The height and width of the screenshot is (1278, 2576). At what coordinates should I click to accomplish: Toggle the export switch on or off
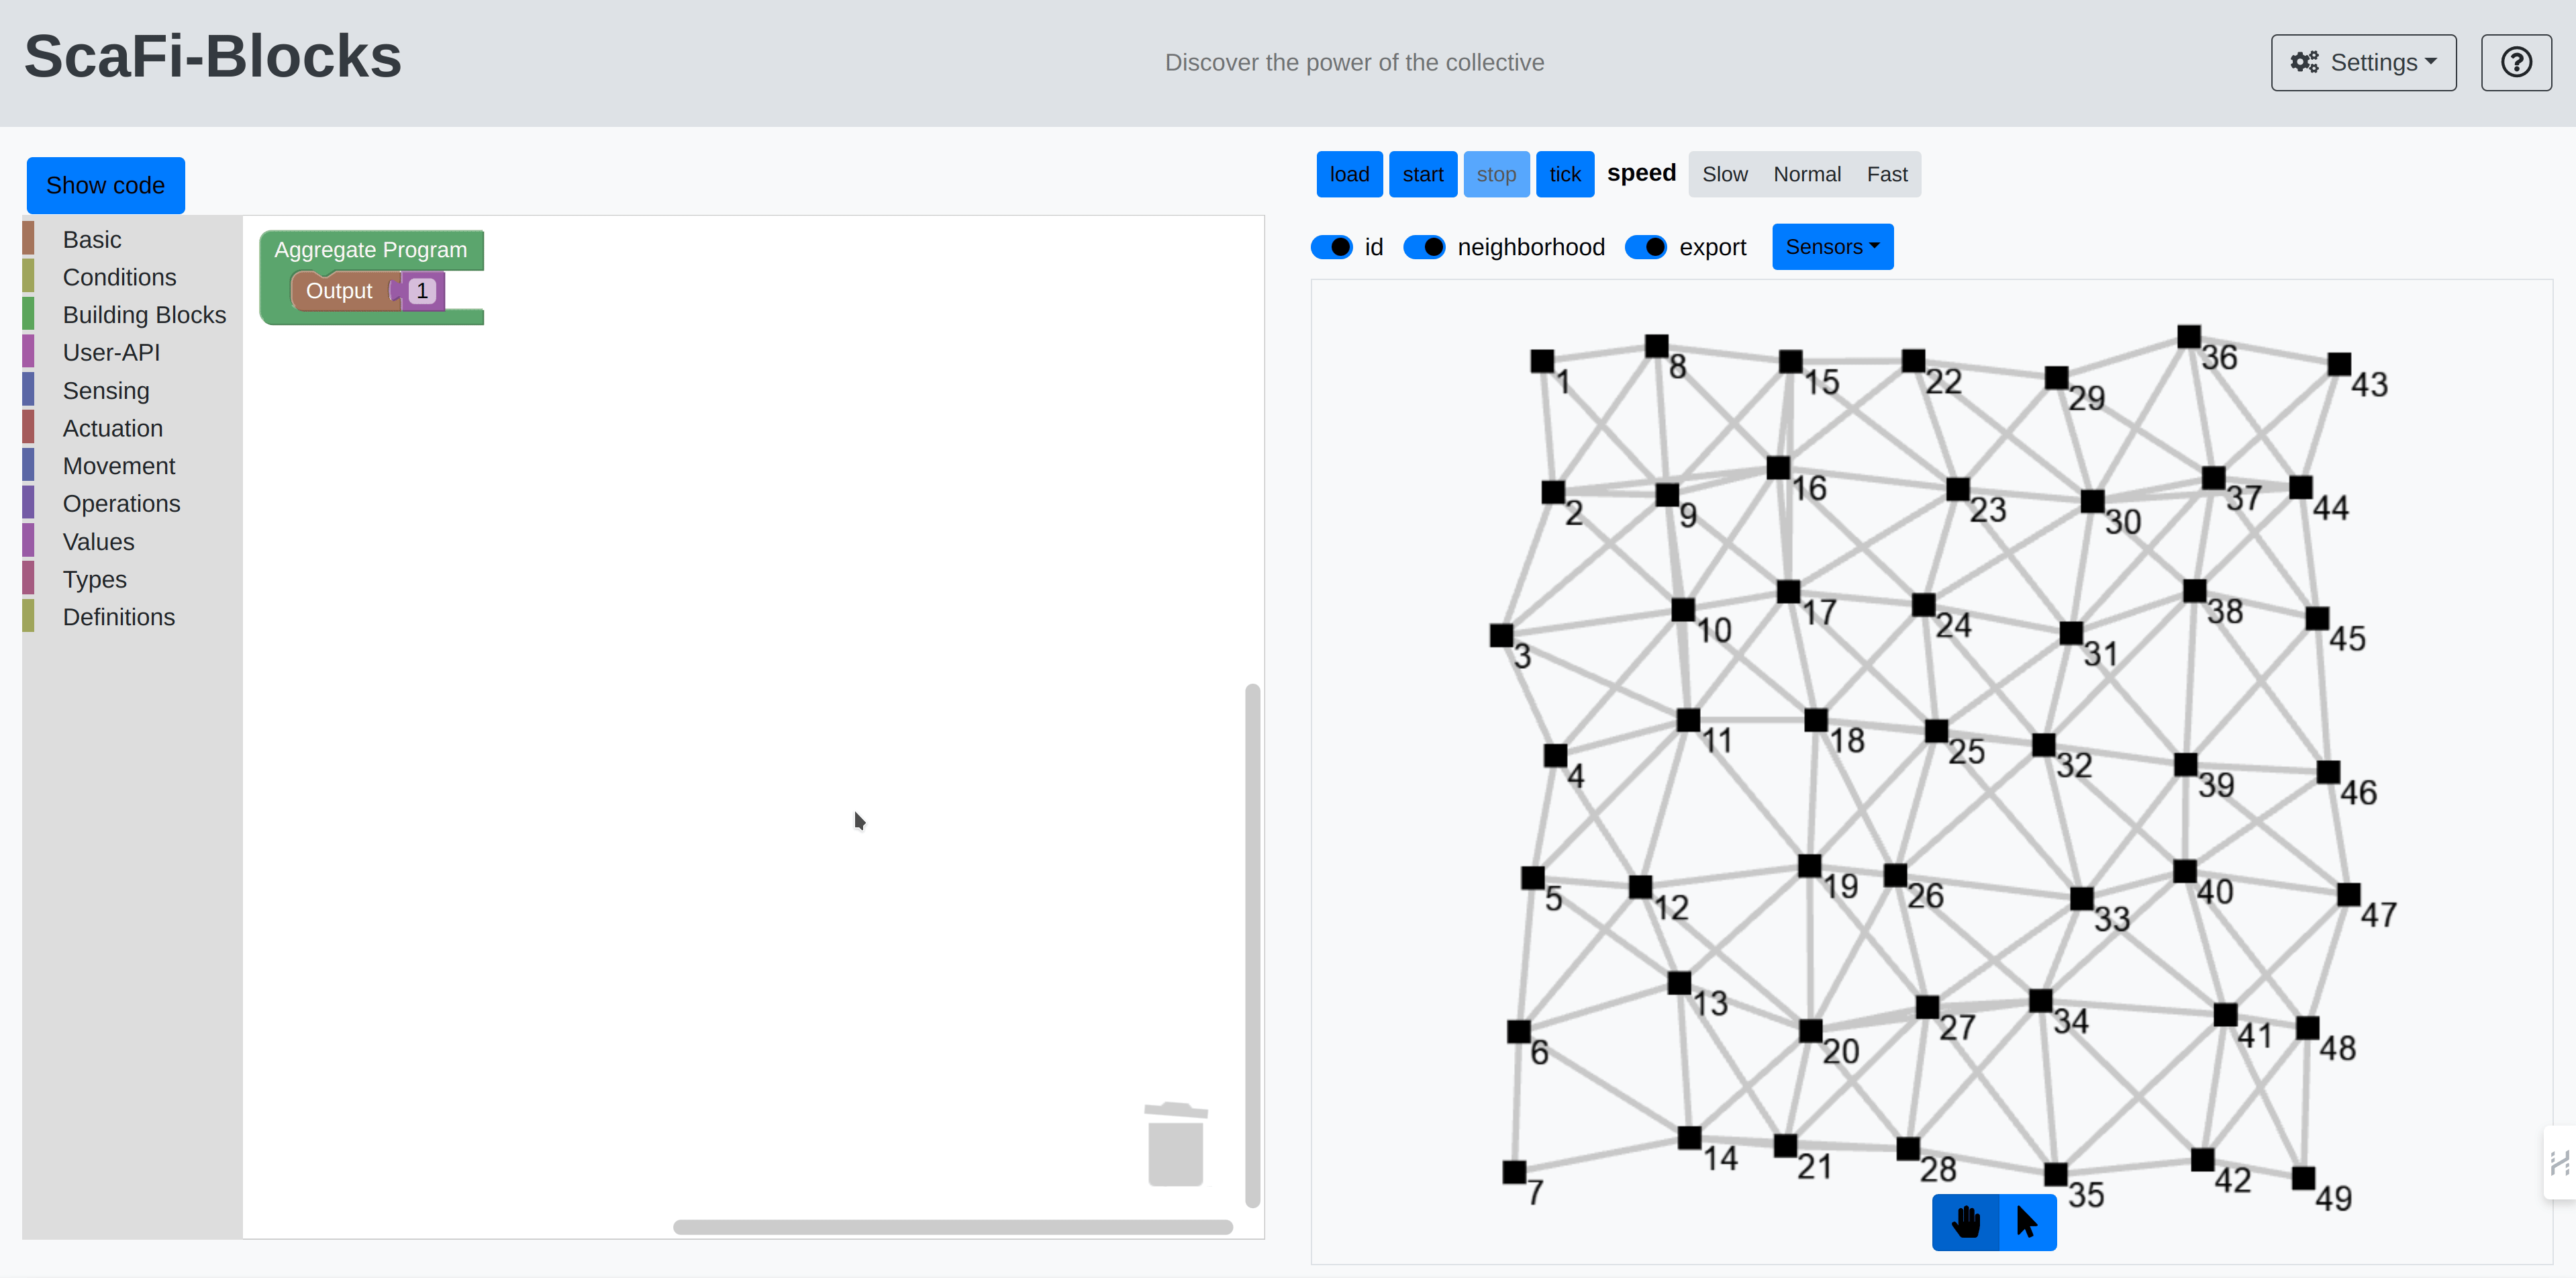1646,246
